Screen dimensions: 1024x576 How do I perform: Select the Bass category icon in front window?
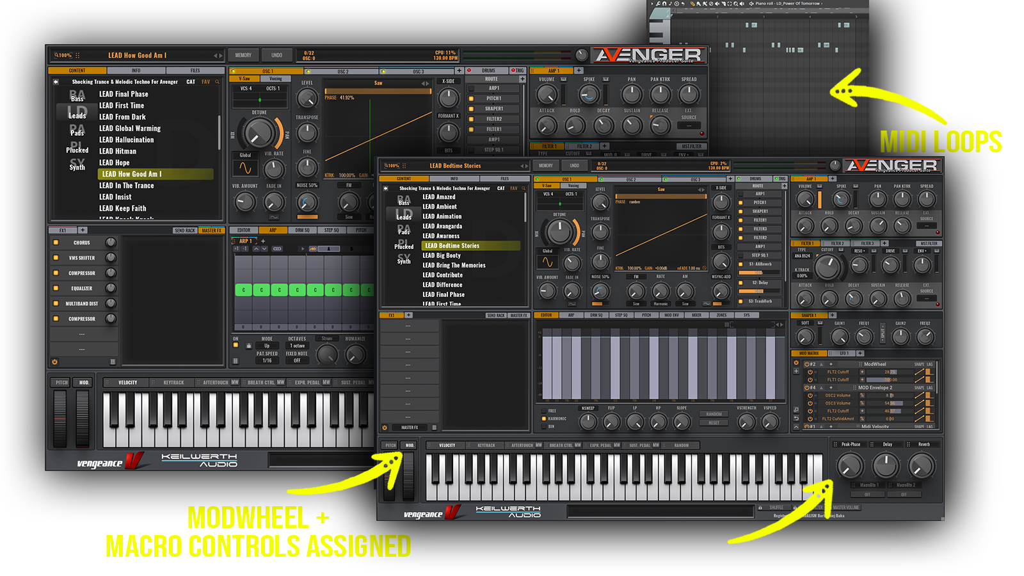[x=404, y=200]
